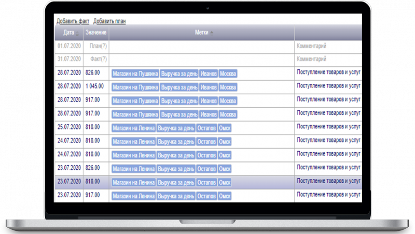Click Остапов tag in the highlighted 23.07.2020 row
Image resolution: width=415 pixels, height=234 pixels.
206,183
